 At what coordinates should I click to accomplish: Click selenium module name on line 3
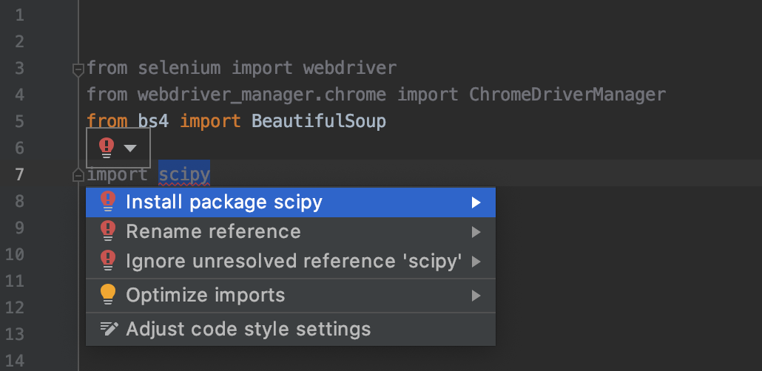point(179,68)
